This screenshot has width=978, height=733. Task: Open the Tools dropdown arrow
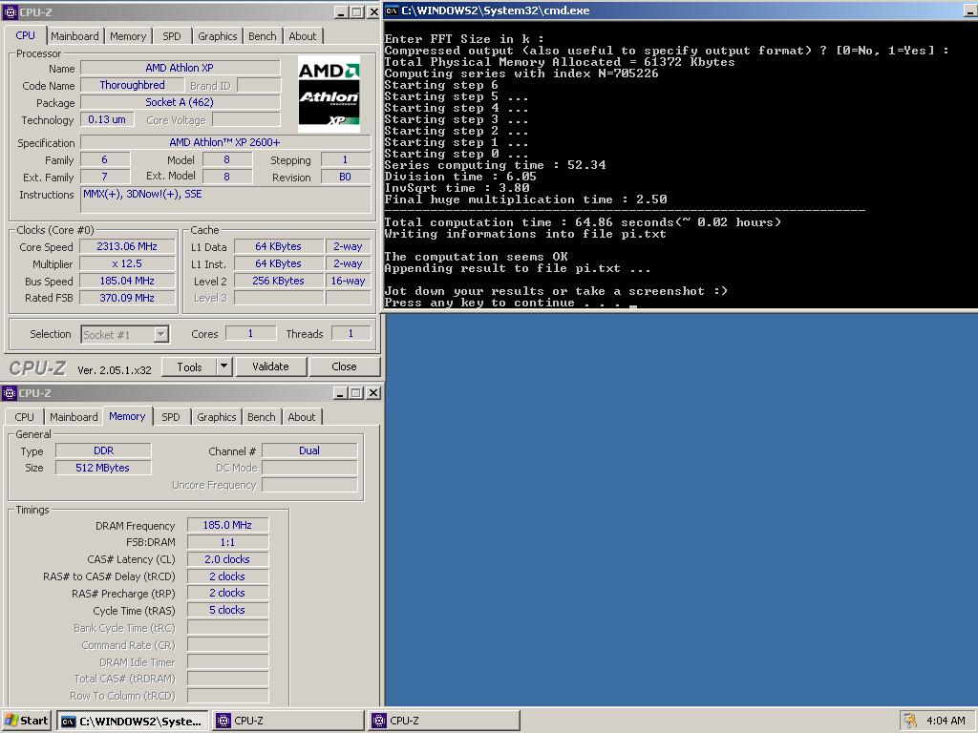click(223, 366)
